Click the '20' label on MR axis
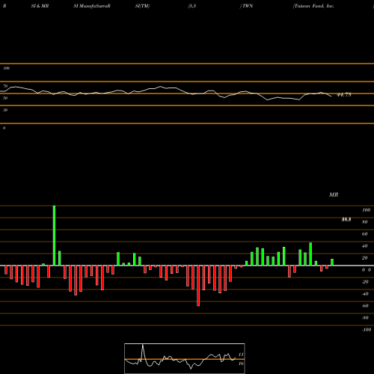The image size is (374, 374). point(365,258)
